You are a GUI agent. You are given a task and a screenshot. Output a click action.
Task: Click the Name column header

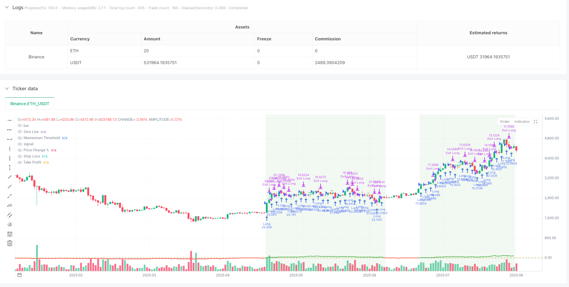pos(36,33)
